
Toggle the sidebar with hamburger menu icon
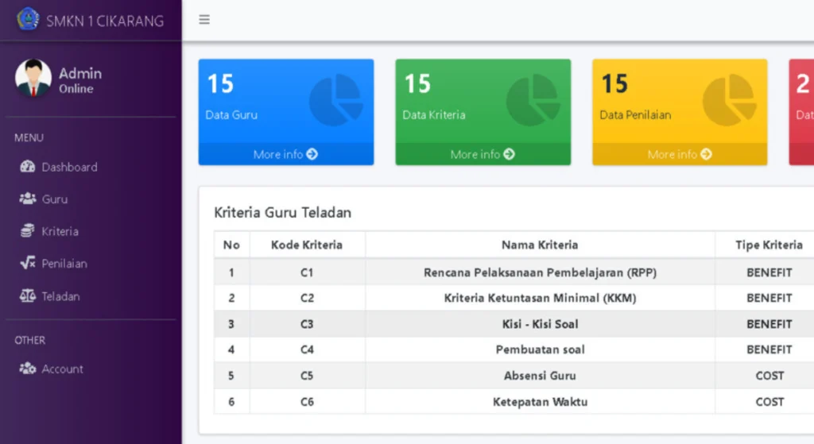[x=204, y=20]
